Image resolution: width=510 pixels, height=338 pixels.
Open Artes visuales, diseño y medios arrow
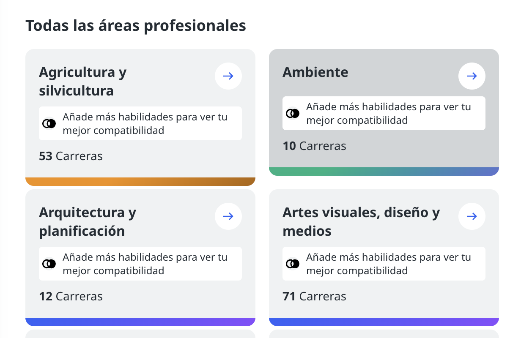(x=472, y=216)
